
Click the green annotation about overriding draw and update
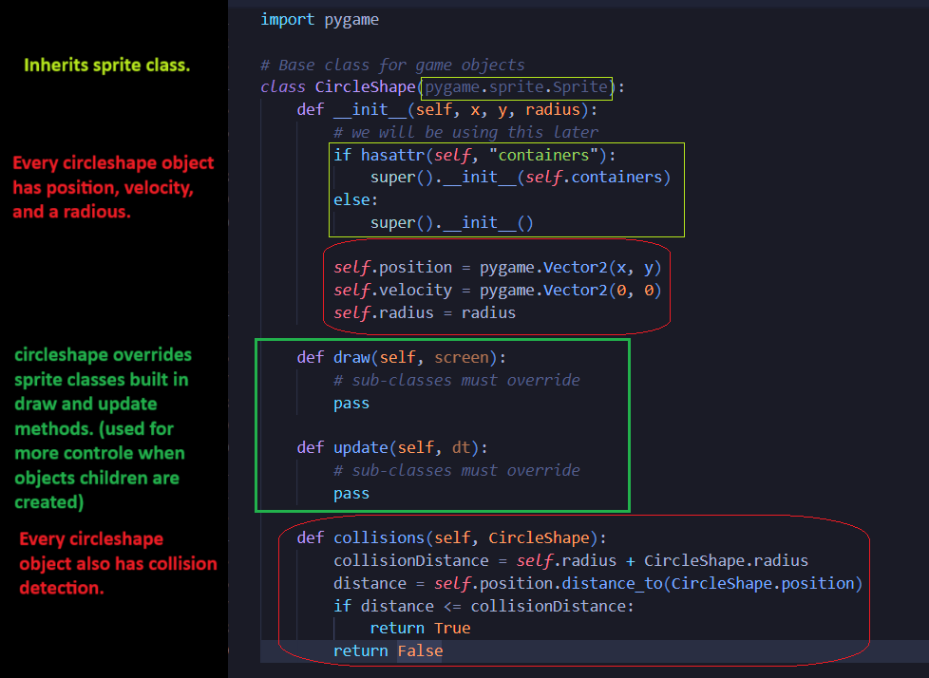point(103,428)
